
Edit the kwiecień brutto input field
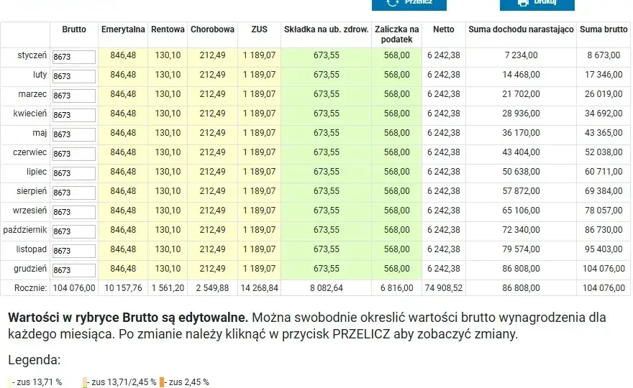[74, 115]
